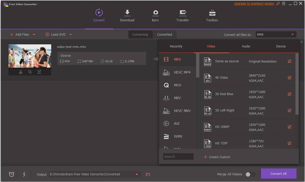Open the Convert all files to dropdown
This screenshot has height=182, width=305.
[276, 34]
